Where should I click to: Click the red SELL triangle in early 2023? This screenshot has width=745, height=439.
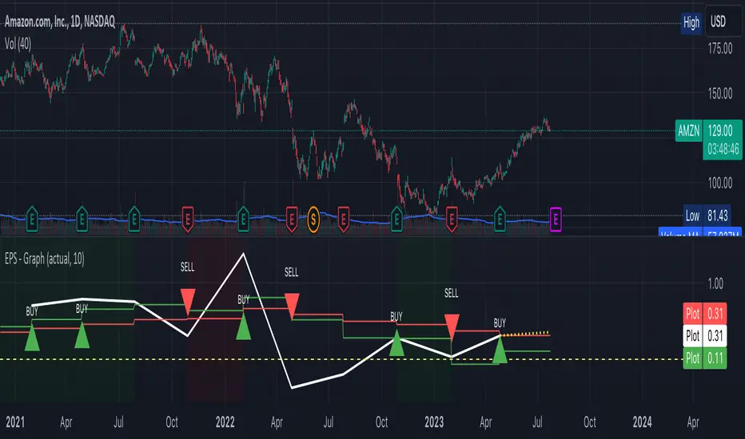pyautogui.click(x=452, y=326)
